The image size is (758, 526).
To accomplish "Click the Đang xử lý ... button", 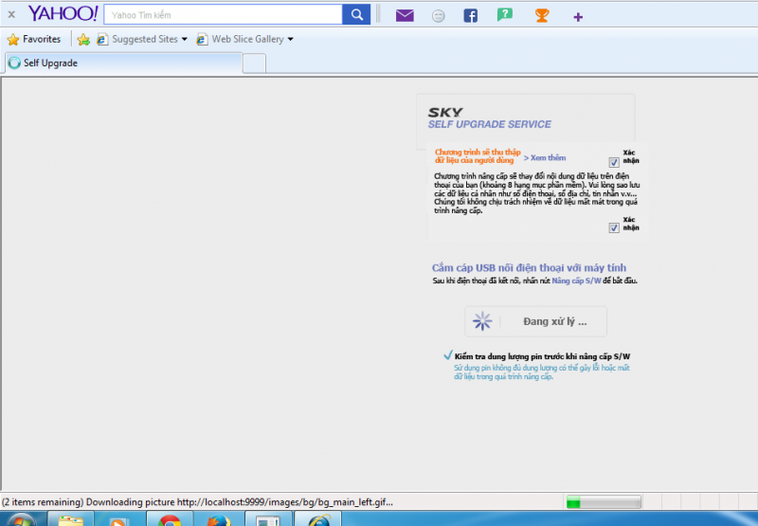I will point(535,321).
